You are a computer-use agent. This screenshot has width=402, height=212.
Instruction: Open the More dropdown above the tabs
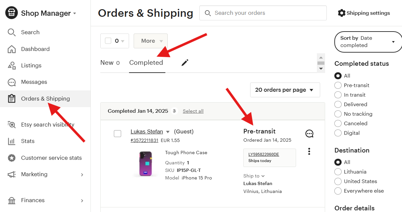pos(151,41)
